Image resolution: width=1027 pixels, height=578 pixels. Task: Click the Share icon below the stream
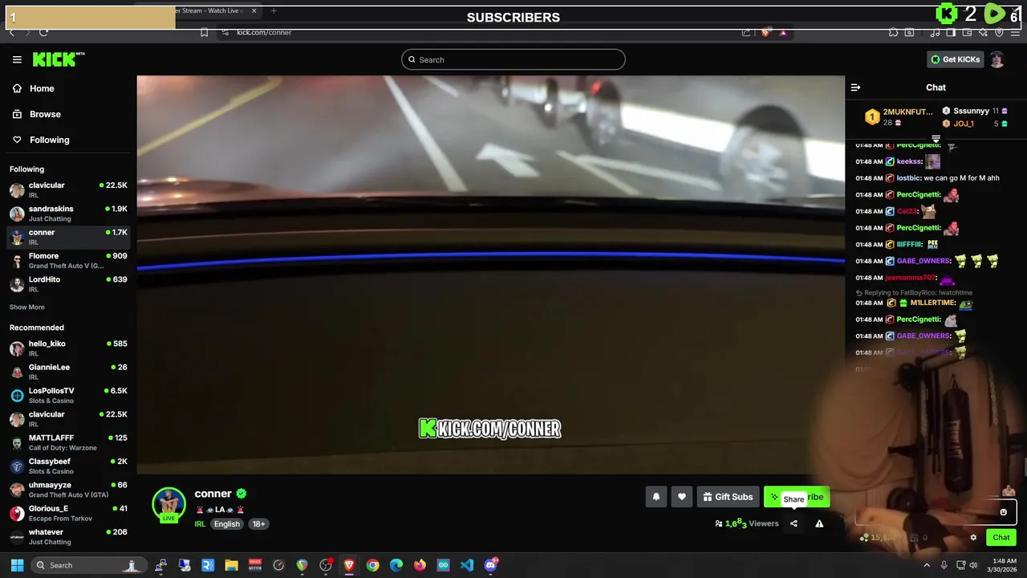(x=794, y=523)
